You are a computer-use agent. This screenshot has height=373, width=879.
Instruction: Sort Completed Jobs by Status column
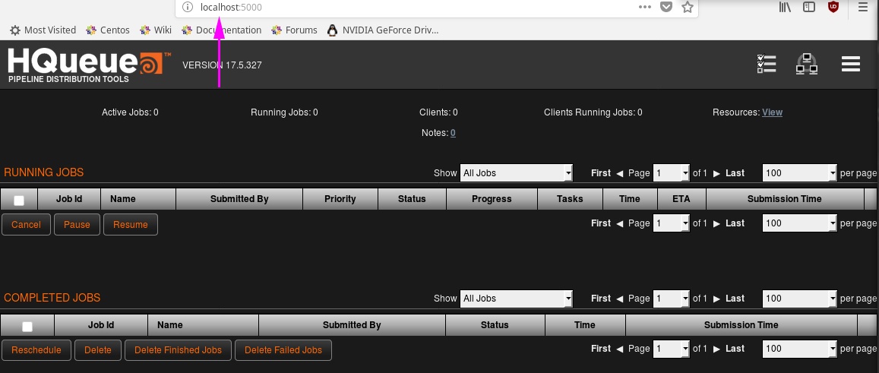click(495, 325)
